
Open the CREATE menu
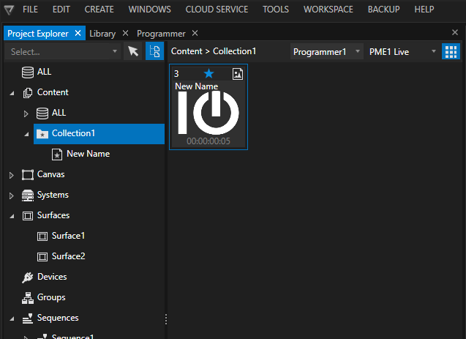click(99, 10)
